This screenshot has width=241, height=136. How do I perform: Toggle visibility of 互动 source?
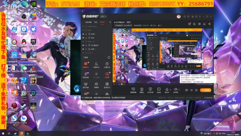tap(83, 38)
